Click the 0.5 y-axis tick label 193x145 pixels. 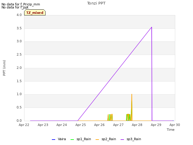[x=19, y=108]
